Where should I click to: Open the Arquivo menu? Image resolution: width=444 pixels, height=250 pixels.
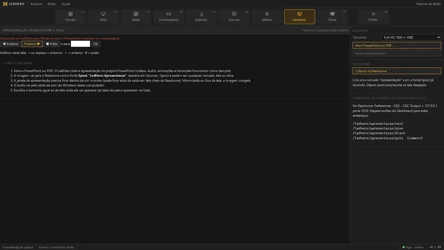(x=36, y=4)
